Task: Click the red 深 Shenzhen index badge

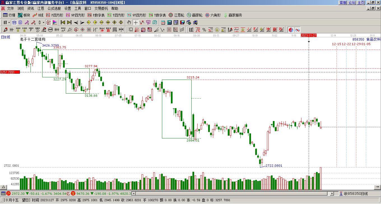Action: [73, 194]
